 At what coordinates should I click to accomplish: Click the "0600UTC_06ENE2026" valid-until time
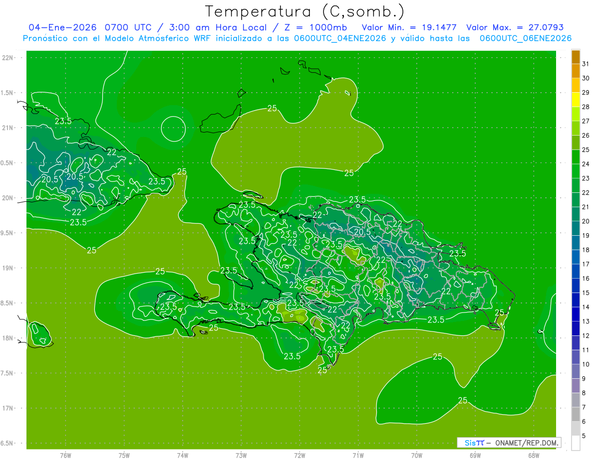coord(526,38)
